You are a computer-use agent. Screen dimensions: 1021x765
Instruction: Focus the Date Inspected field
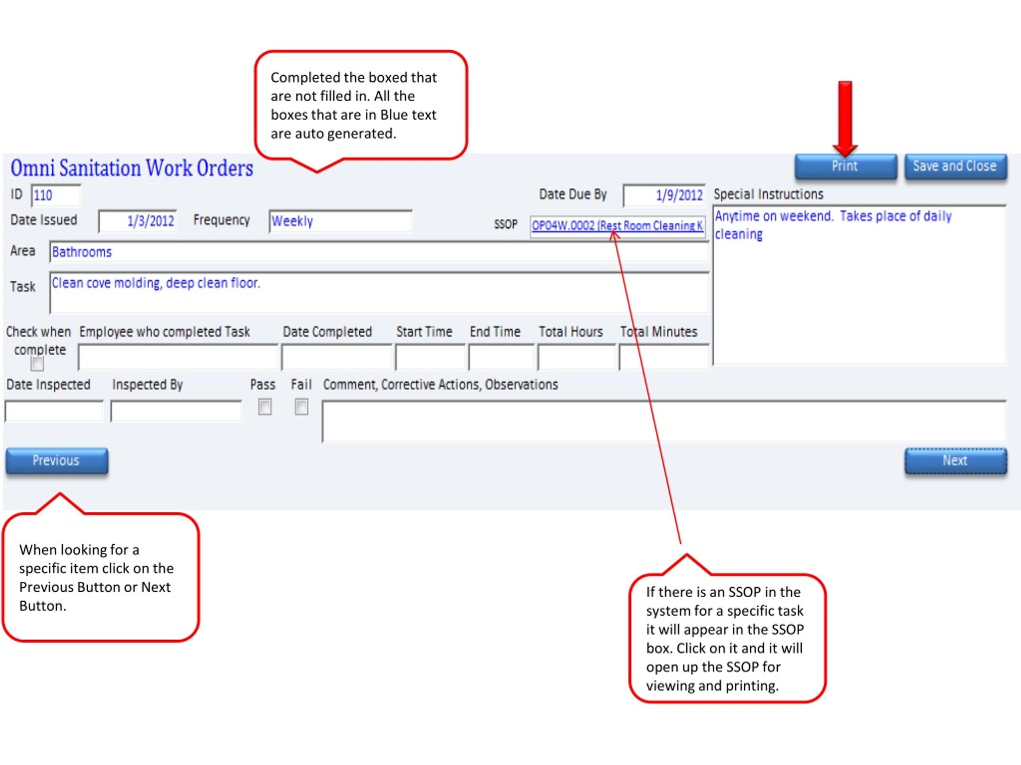coord(54,411)
